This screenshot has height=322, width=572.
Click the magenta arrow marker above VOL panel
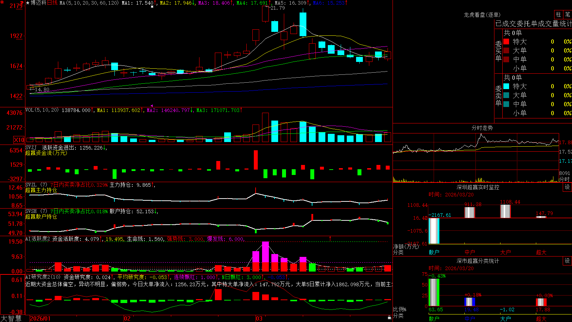[x=152, y=106]
